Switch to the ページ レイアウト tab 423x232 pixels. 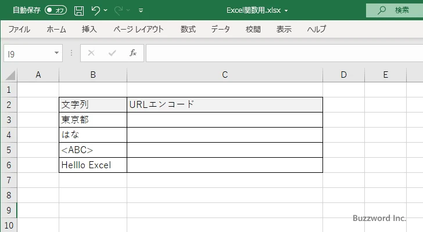[x=138, y=29]
